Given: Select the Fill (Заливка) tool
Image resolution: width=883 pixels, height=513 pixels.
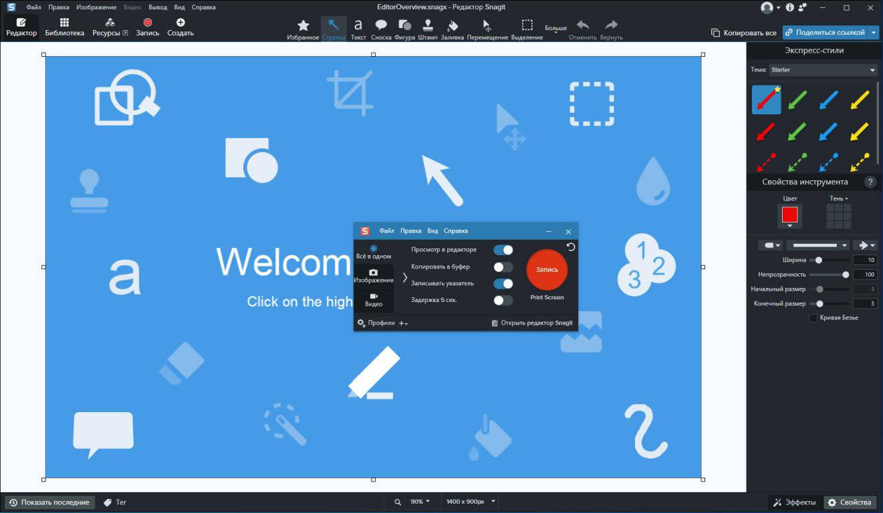Looking at the screenshot, I should (x=452, y=29).
